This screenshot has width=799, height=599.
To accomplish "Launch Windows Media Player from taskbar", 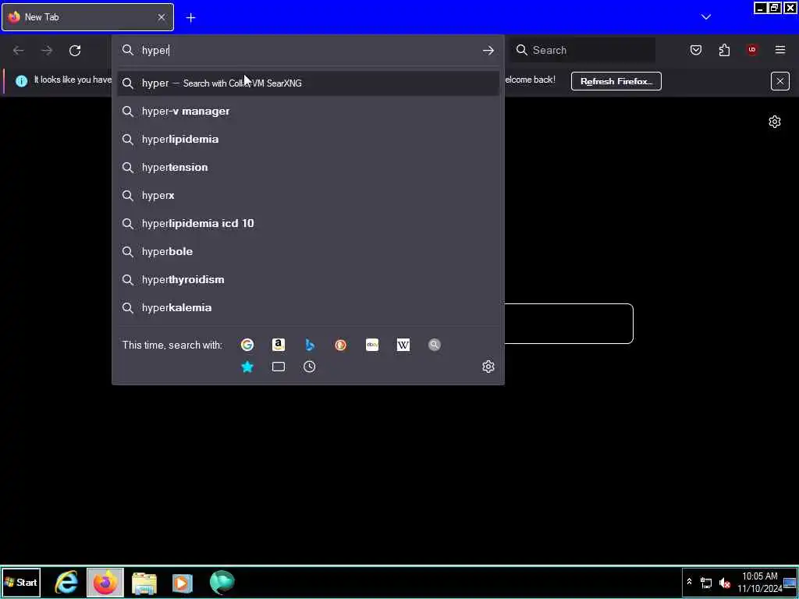I will 183,583.
